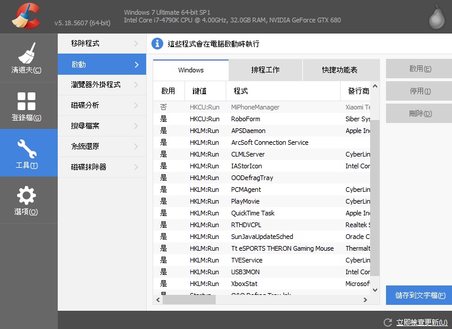
Task: Click horizontal scrollbar left arrow
Action: (158, 300)
